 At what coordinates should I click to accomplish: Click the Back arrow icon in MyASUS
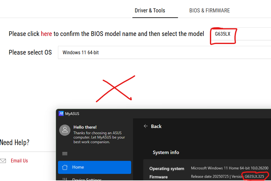[146, 126]
